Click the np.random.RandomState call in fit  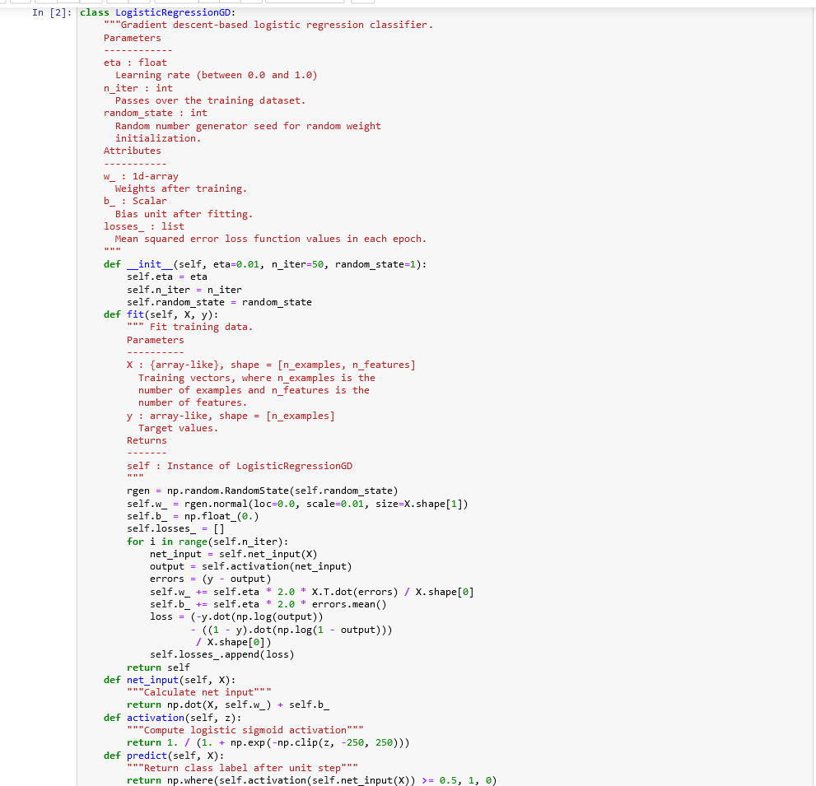tap(231, 491)
